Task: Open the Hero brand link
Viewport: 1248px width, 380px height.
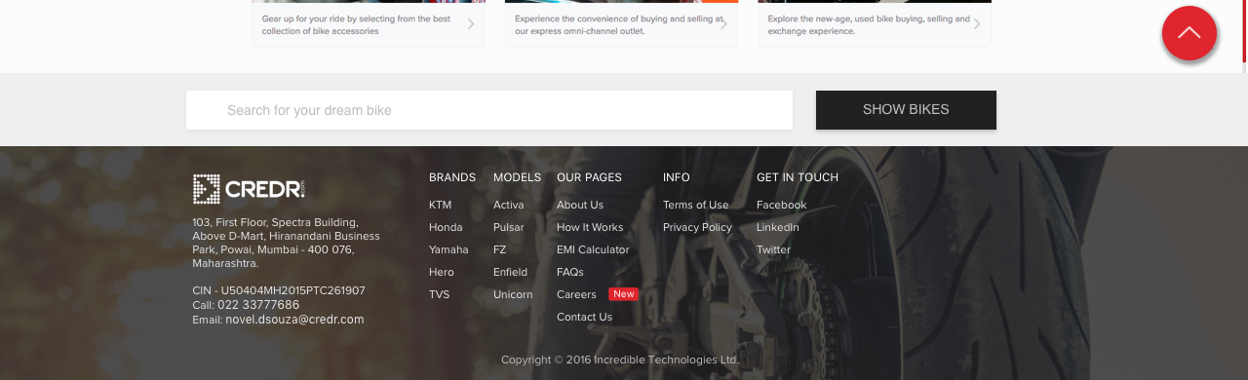Action: pos(442,272)
